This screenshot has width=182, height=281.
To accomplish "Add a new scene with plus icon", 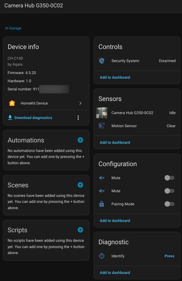I will pyautogui.click(x=80, y=185).
